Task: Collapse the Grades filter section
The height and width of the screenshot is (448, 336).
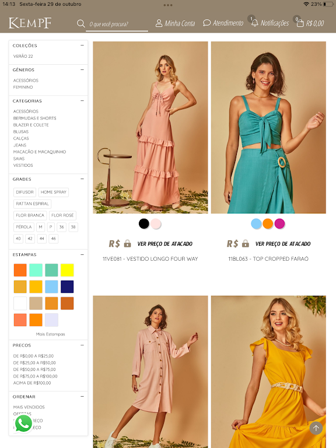Action: coord(82,179)
